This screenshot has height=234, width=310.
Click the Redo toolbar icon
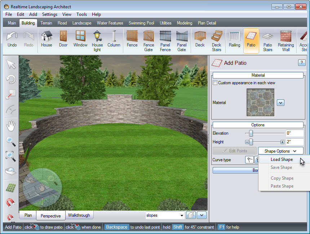pos(29,39)
